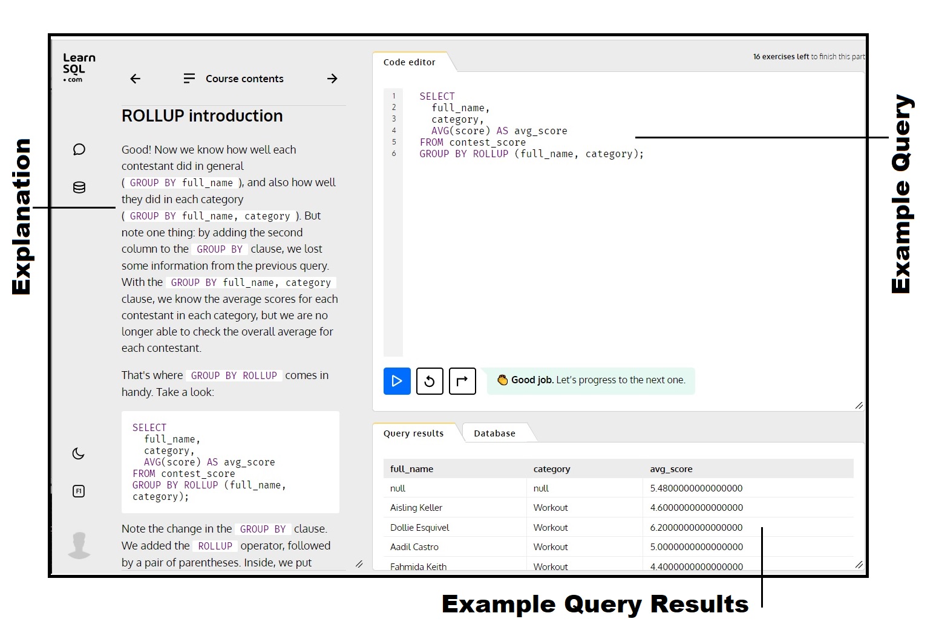Run the query with play button
939x642 pixels.
coord(397,381)
